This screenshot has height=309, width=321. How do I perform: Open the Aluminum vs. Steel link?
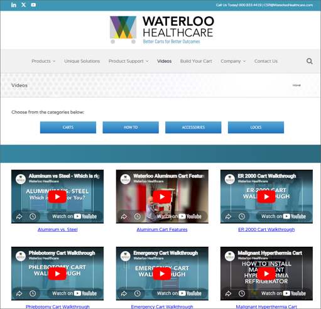[x=58, y=229]
